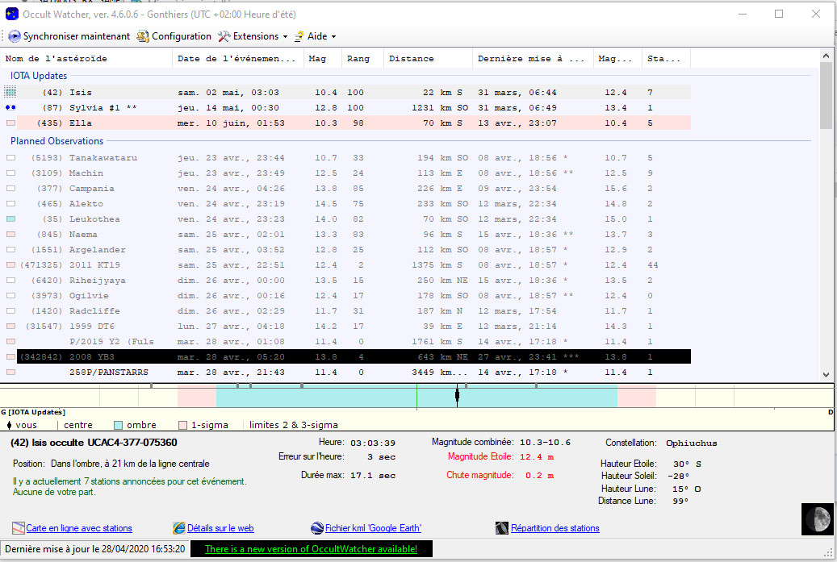Open Détails sur le web link

pyautogui.click(x=220, y=528)
